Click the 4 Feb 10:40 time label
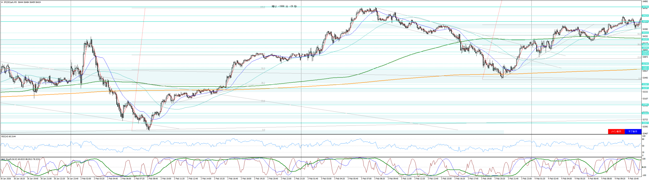 [633, 179]
